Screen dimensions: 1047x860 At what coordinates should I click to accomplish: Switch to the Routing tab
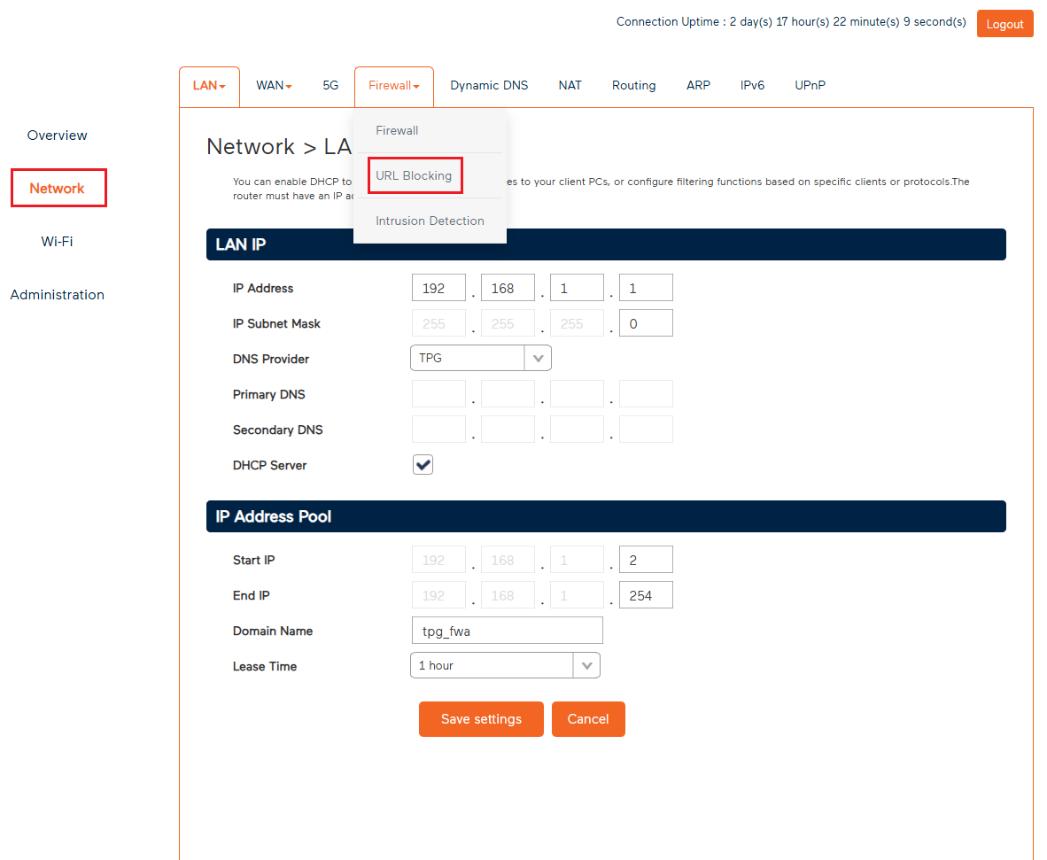point(633,85)
